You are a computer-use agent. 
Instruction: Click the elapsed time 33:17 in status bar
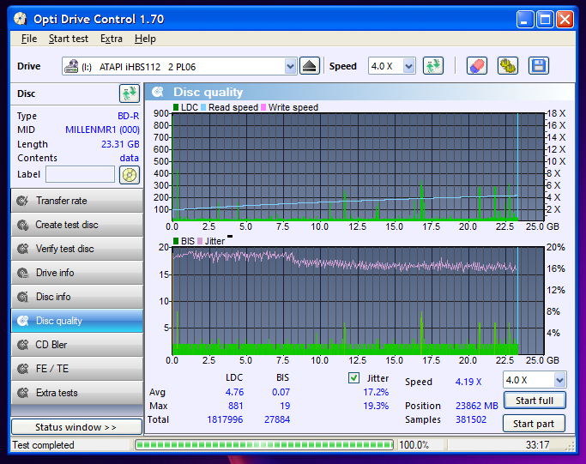537,445
